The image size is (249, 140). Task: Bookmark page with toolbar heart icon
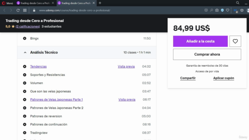click(228, 10)
